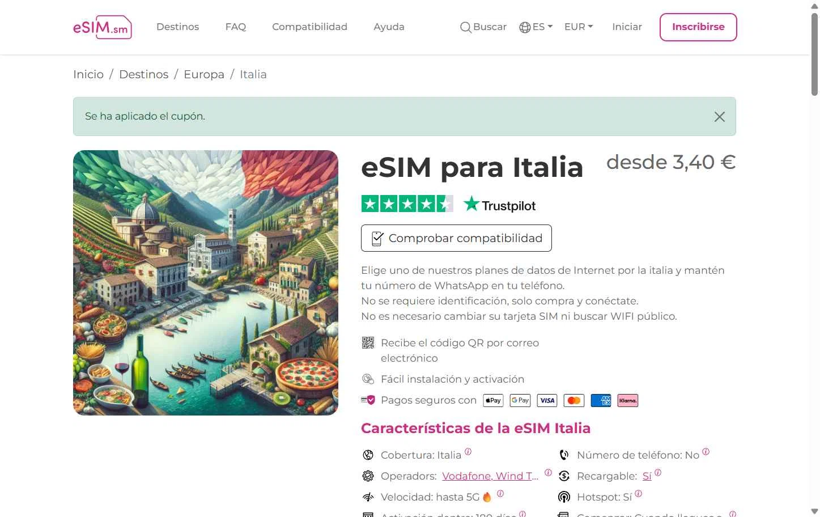820x517 pixels.
Task: Open info tooltip next to Recargable
Action: 658,473
